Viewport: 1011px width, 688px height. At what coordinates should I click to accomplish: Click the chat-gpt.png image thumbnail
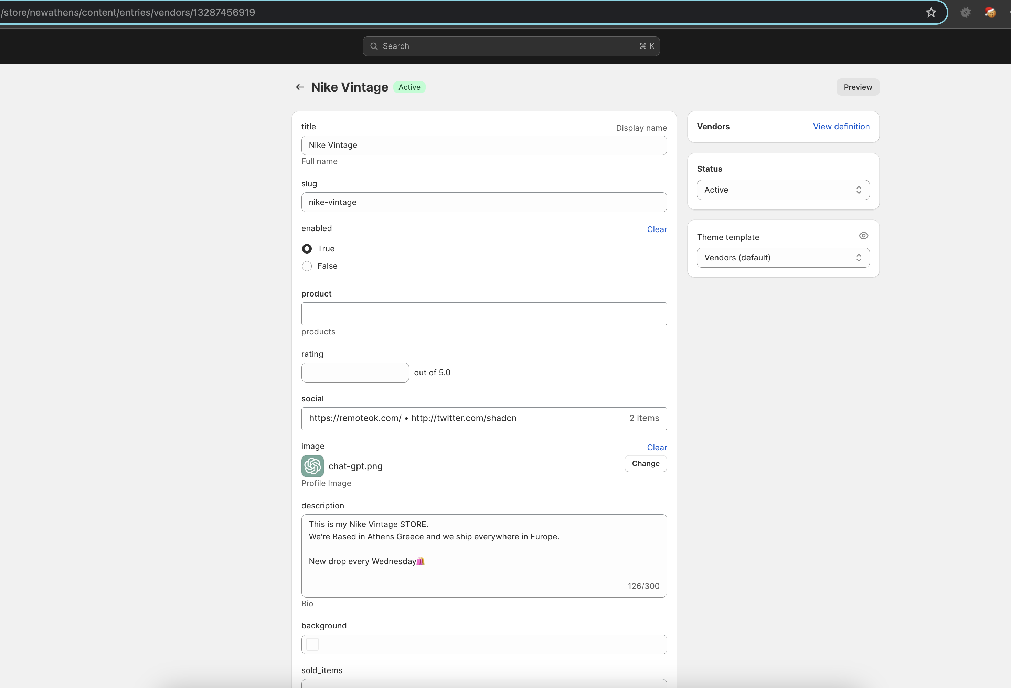tap(312, 466)
